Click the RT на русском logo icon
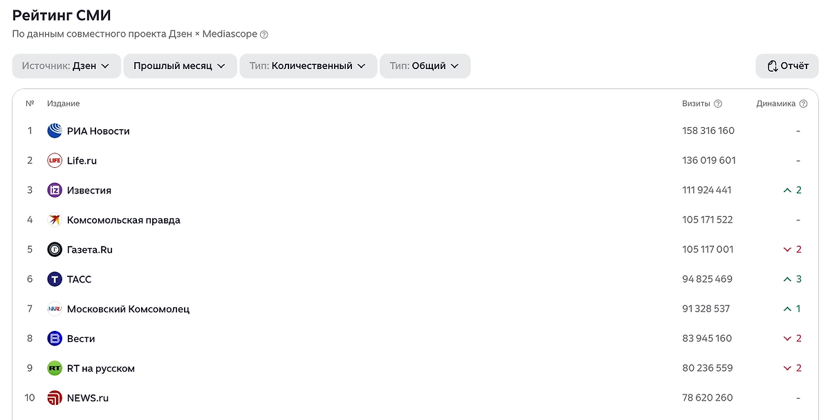This screenshot has height=420, width=830. coord(55,368)
